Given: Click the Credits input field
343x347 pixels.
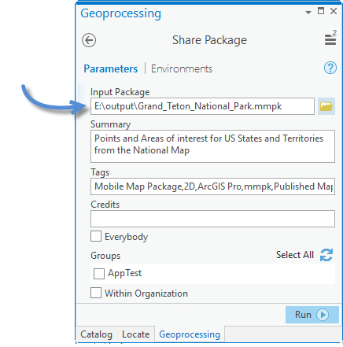Looking at the screenshot, I should [x=212, y=219].
